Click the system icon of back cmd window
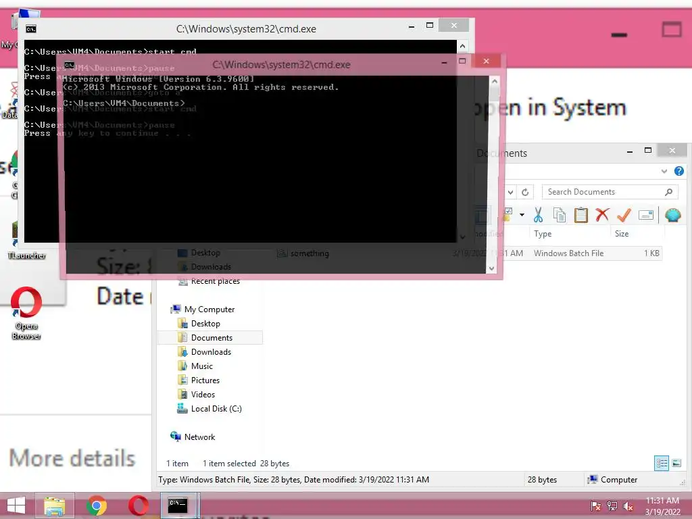Image resolution: width=692 pixels, height=519 pixels. pos(31,29)
